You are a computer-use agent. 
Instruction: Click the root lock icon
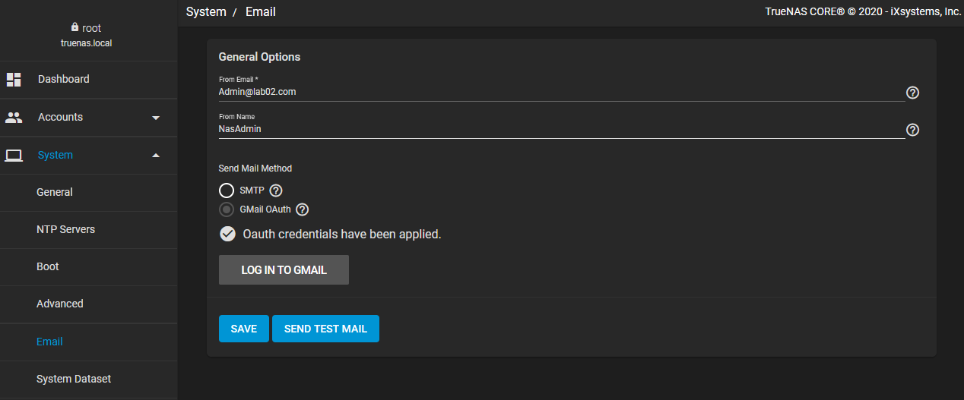coord(75,27)
